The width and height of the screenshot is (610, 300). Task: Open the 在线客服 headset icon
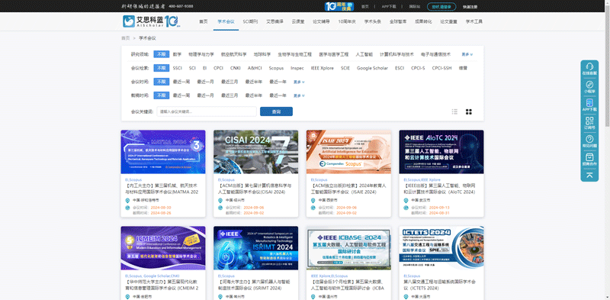point(589,66)
